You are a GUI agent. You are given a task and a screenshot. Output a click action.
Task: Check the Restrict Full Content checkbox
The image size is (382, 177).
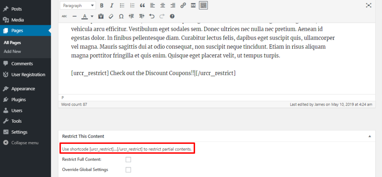(x=128, y=160)
